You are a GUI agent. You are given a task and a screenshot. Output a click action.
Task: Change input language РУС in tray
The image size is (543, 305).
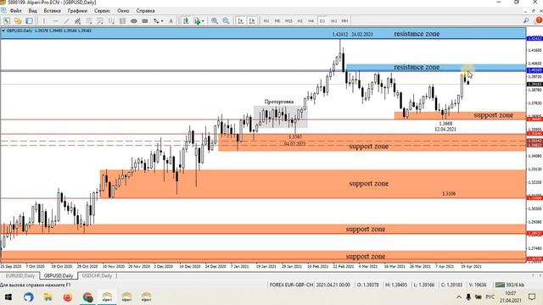[490, 297]
